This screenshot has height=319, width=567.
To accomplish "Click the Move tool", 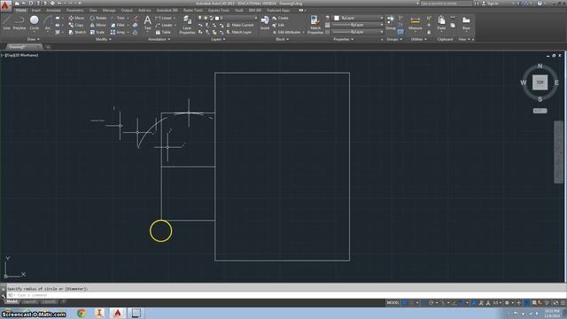I will tap(76, 18).
